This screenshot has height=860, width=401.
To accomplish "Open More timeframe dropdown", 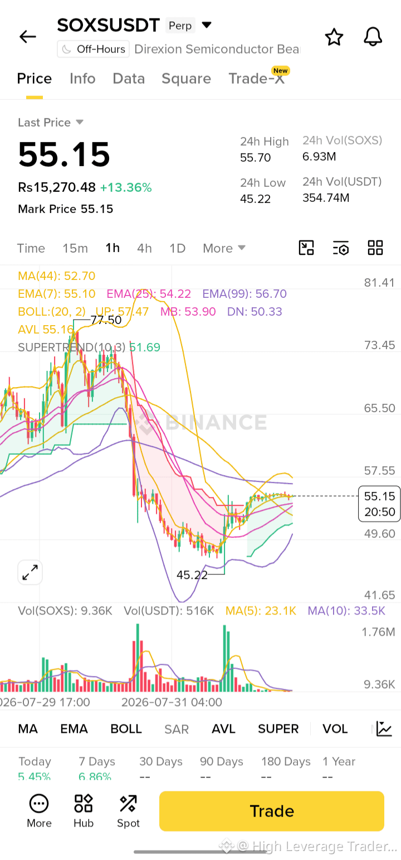I will pyautogui.click(x=224, y=248).
